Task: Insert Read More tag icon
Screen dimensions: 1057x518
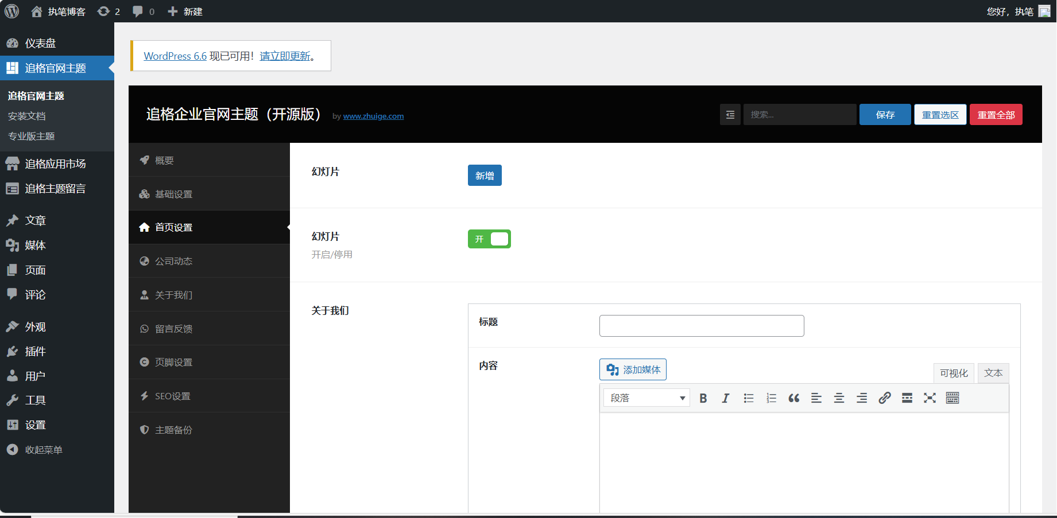Action: (907, 398)
